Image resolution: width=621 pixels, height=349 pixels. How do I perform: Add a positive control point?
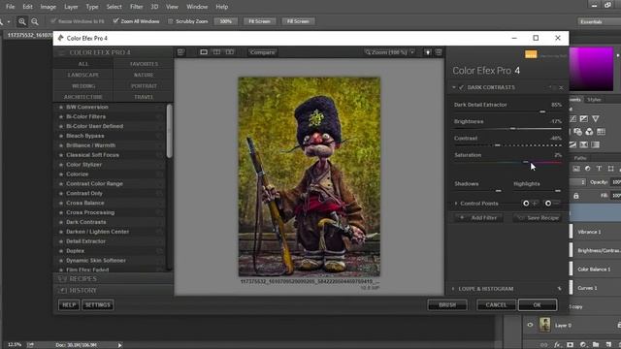pos(530,203)
